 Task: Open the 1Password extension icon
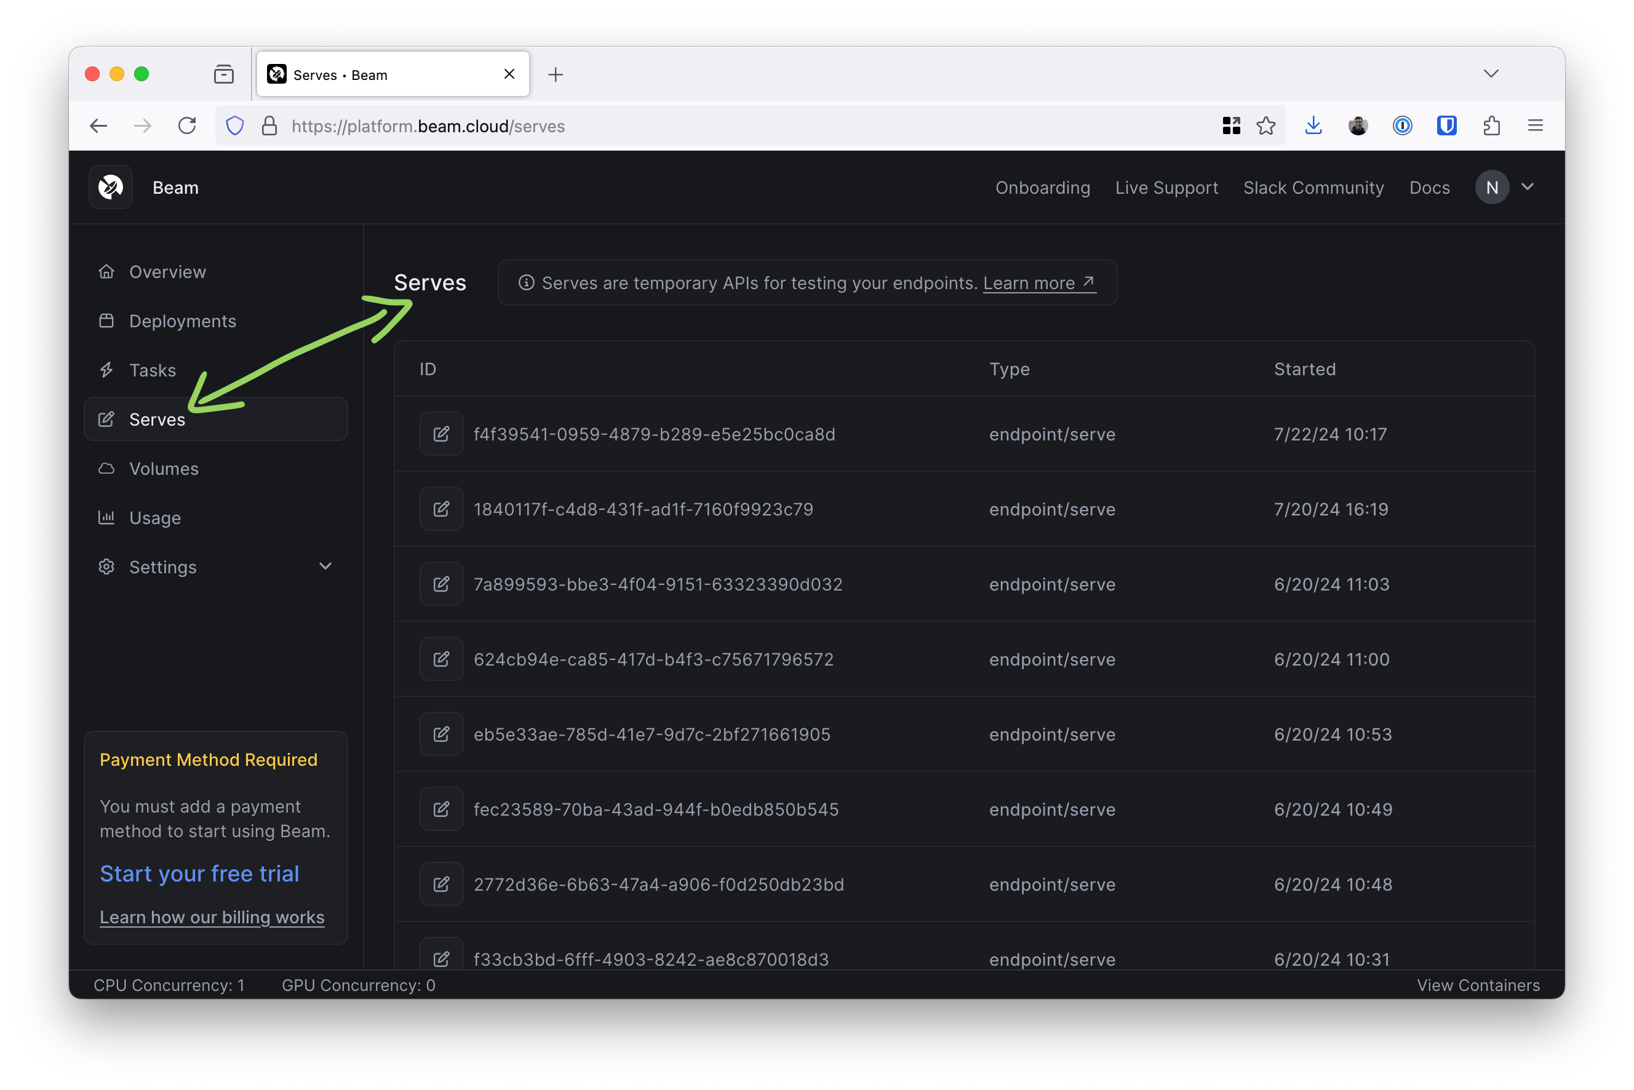pos(1403,126)
